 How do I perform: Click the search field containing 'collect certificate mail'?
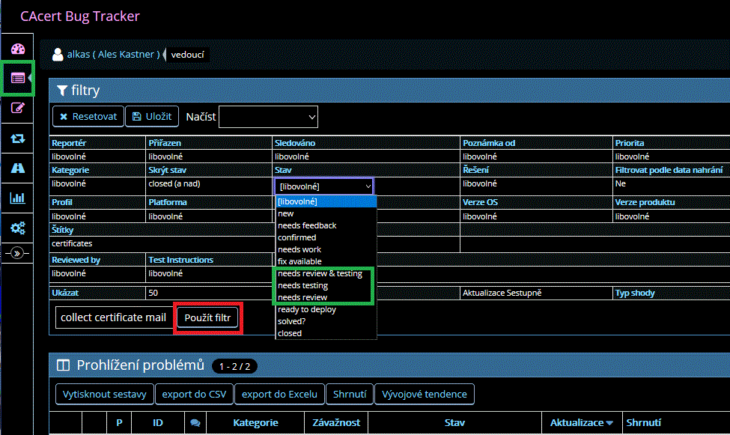coord(114,317)
